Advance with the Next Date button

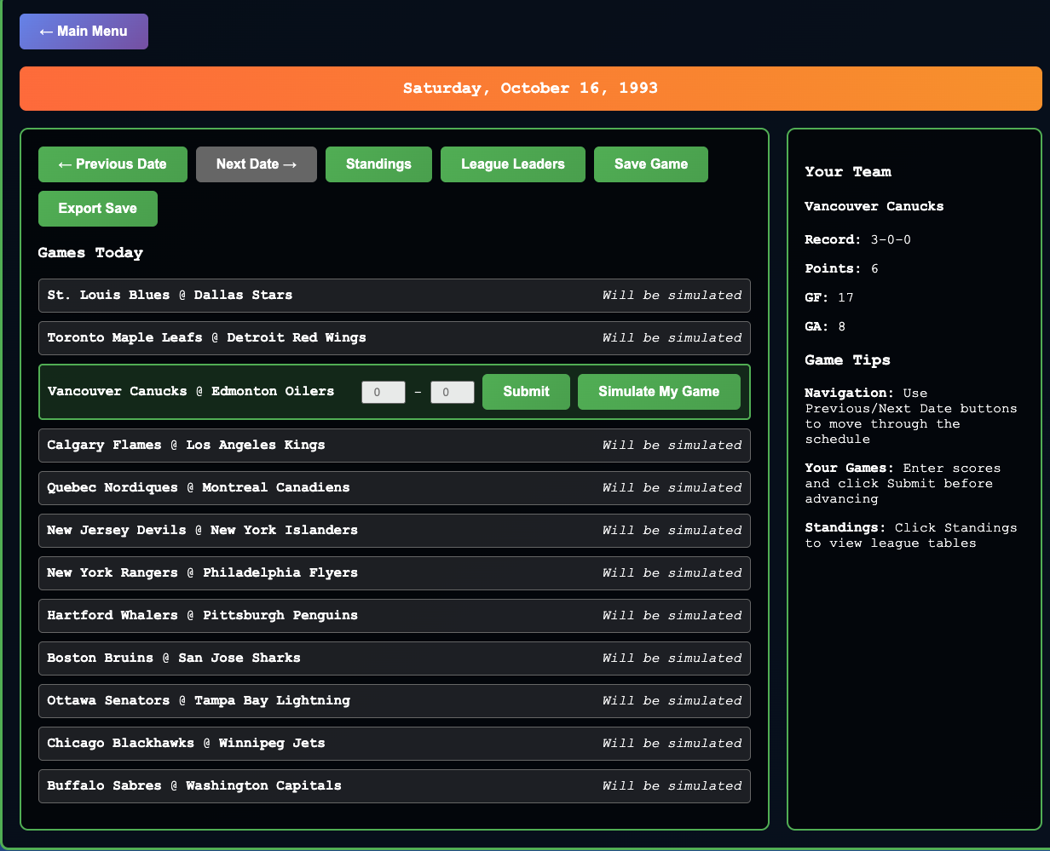[256, 164]
